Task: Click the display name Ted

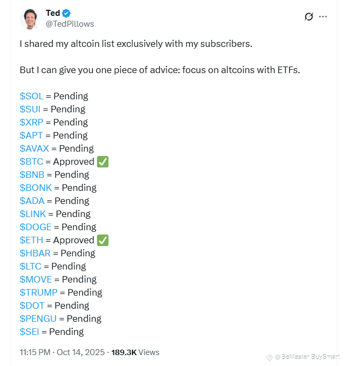Action: click(53, 13)
